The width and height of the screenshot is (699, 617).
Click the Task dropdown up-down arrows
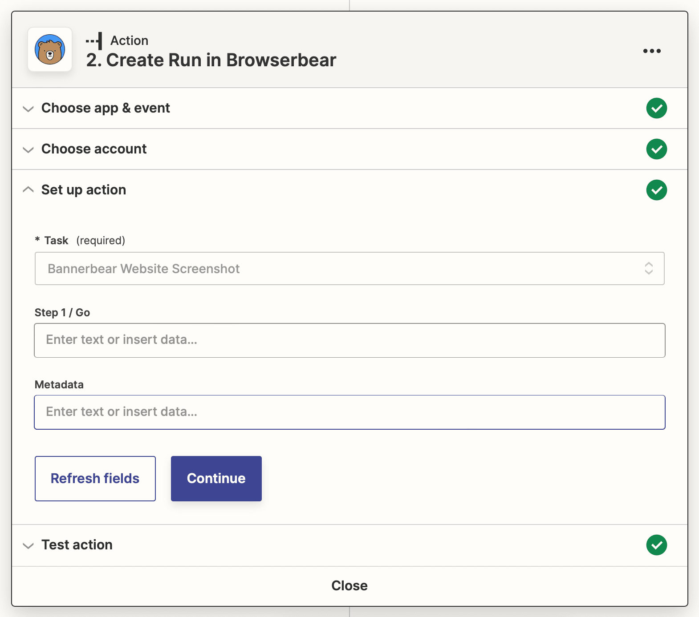coord(649,268)
